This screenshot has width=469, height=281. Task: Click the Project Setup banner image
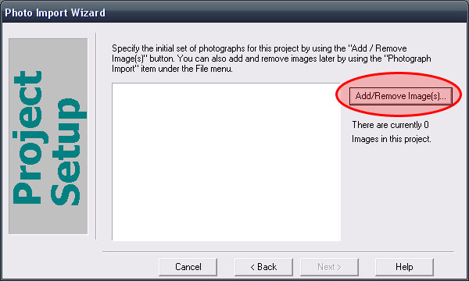click(48, 136)
